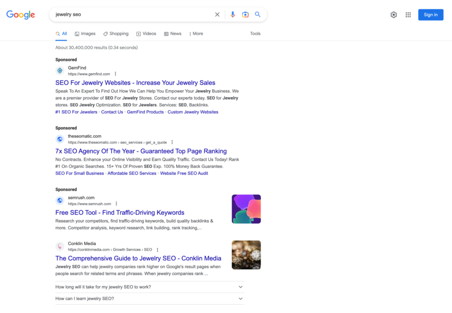Switch to the Shopping tab

[116, 34]
